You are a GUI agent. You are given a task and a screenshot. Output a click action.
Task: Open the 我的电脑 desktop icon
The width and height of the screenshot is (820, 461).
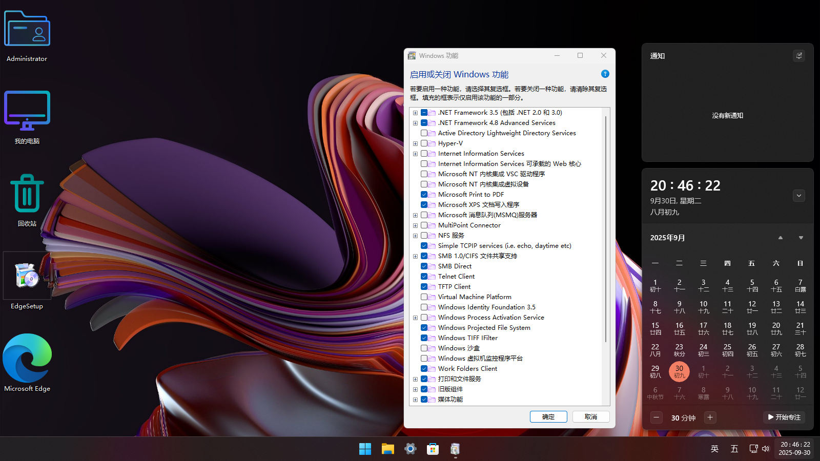coord(27,118)
